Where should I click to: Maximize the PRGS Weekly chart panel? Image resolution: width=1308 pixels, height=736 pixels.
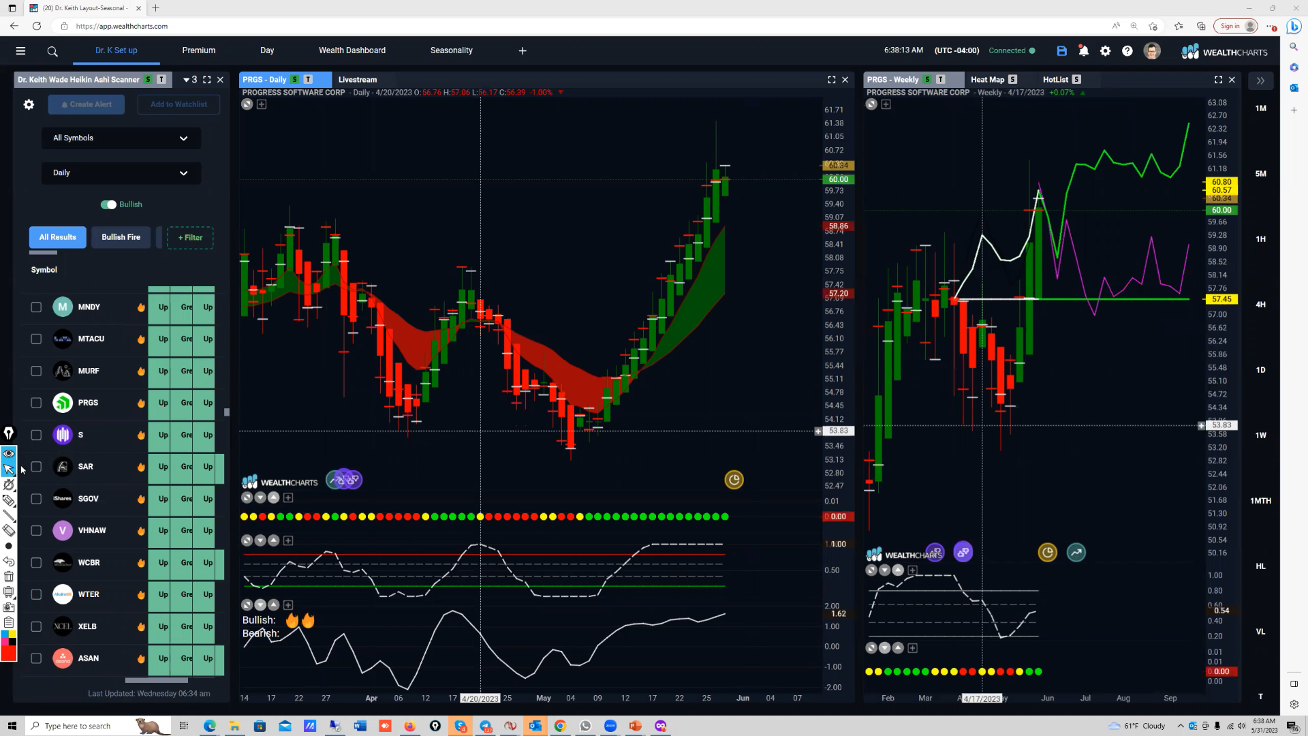tap(1218, 80)
